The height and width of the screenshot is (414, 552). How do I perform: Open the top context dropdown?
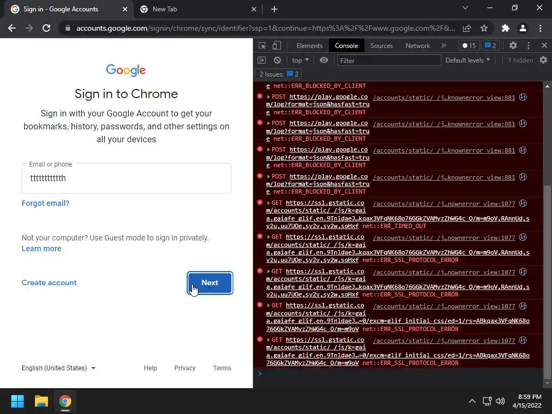[x=300, y=60]
